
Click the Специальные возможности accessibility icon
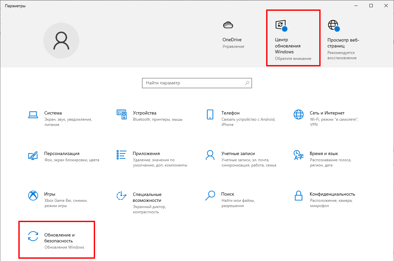point(122,196)
